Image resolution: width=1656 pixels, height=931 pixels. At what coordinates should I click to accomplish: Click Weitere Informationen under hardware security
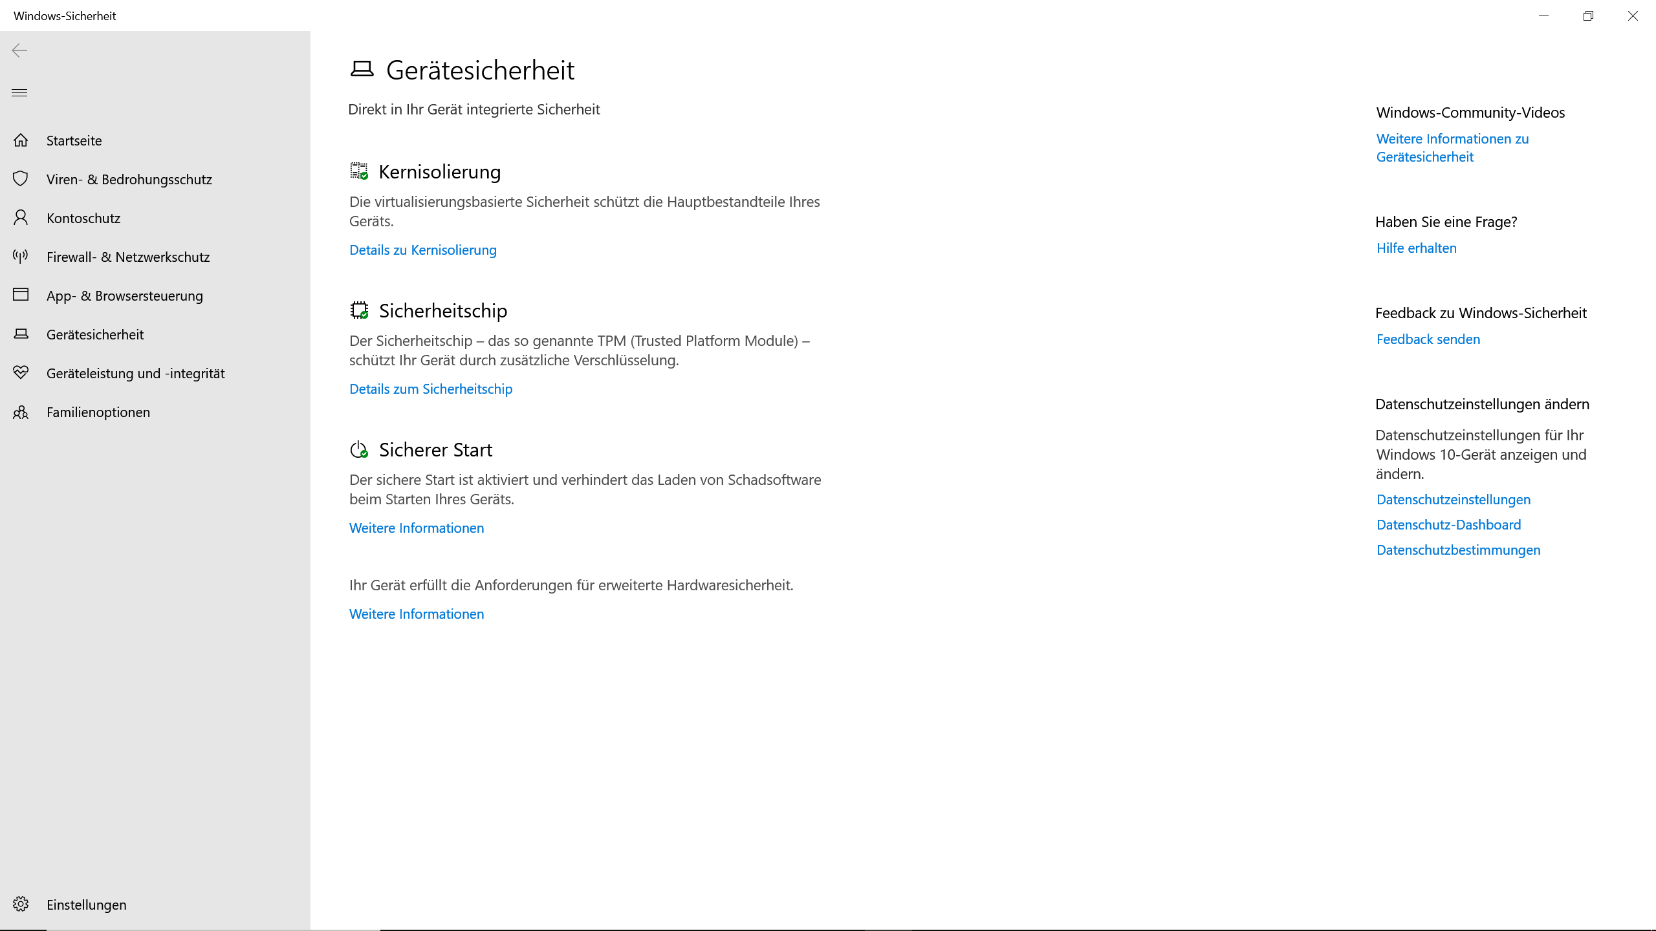tap(416, 614)
